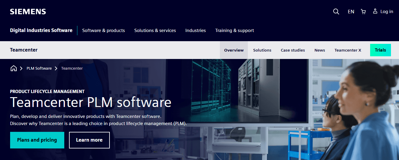Click the Teamcenter PLM software heading
399x160 pixels.
[x=91, y=102]
